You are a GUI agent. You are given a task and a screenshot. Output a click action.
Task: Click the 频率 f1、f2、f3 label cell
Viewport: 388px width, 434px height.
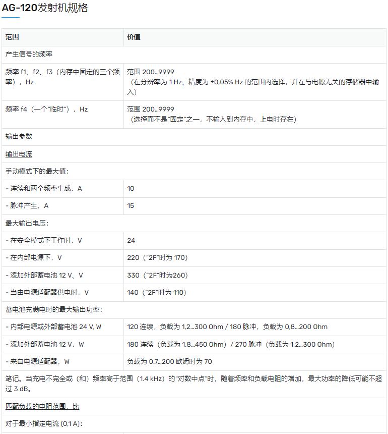click(62, 77)
